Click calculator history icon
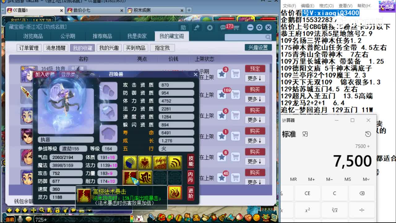This screenshot has width=396, height=223. click(368, 134)
